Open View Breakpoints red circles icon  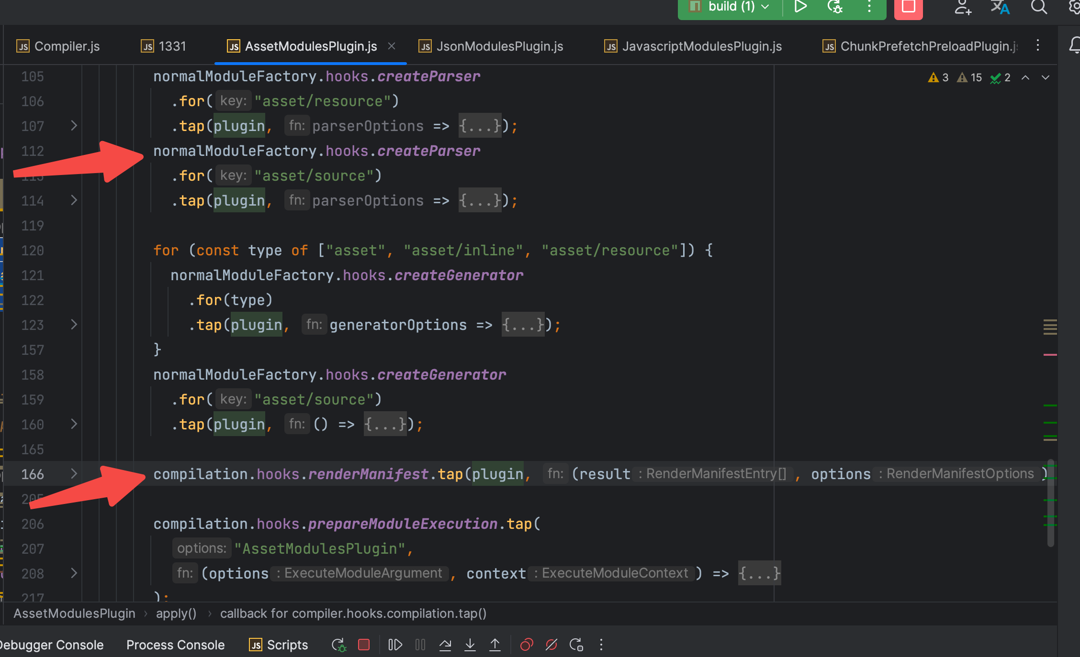coord(527,645)
